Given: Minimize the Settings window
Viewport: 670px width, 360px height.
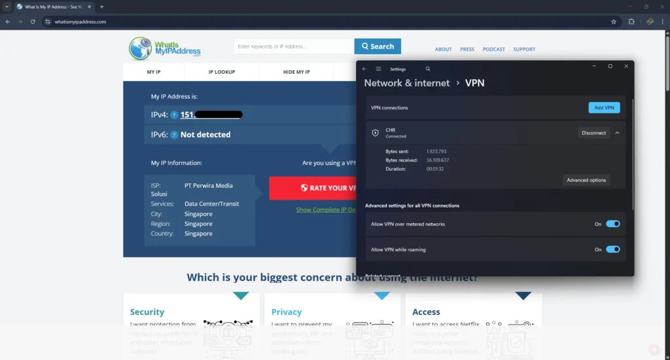Looking at the screenshot, I should 594,66.
